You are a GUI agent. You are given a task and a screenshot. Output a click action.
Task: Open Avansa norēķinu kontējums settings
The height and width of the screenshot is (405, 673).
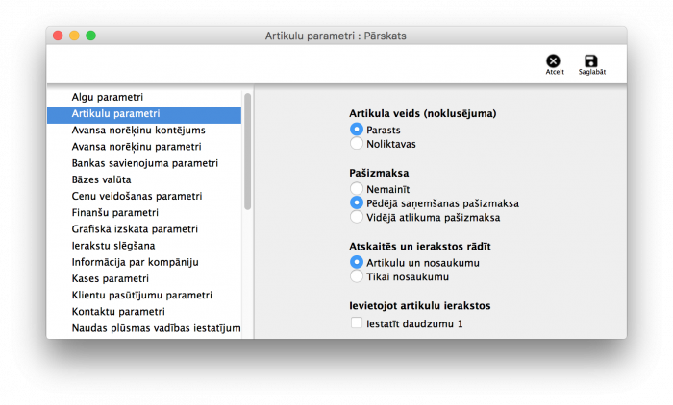tap(138, 131)
